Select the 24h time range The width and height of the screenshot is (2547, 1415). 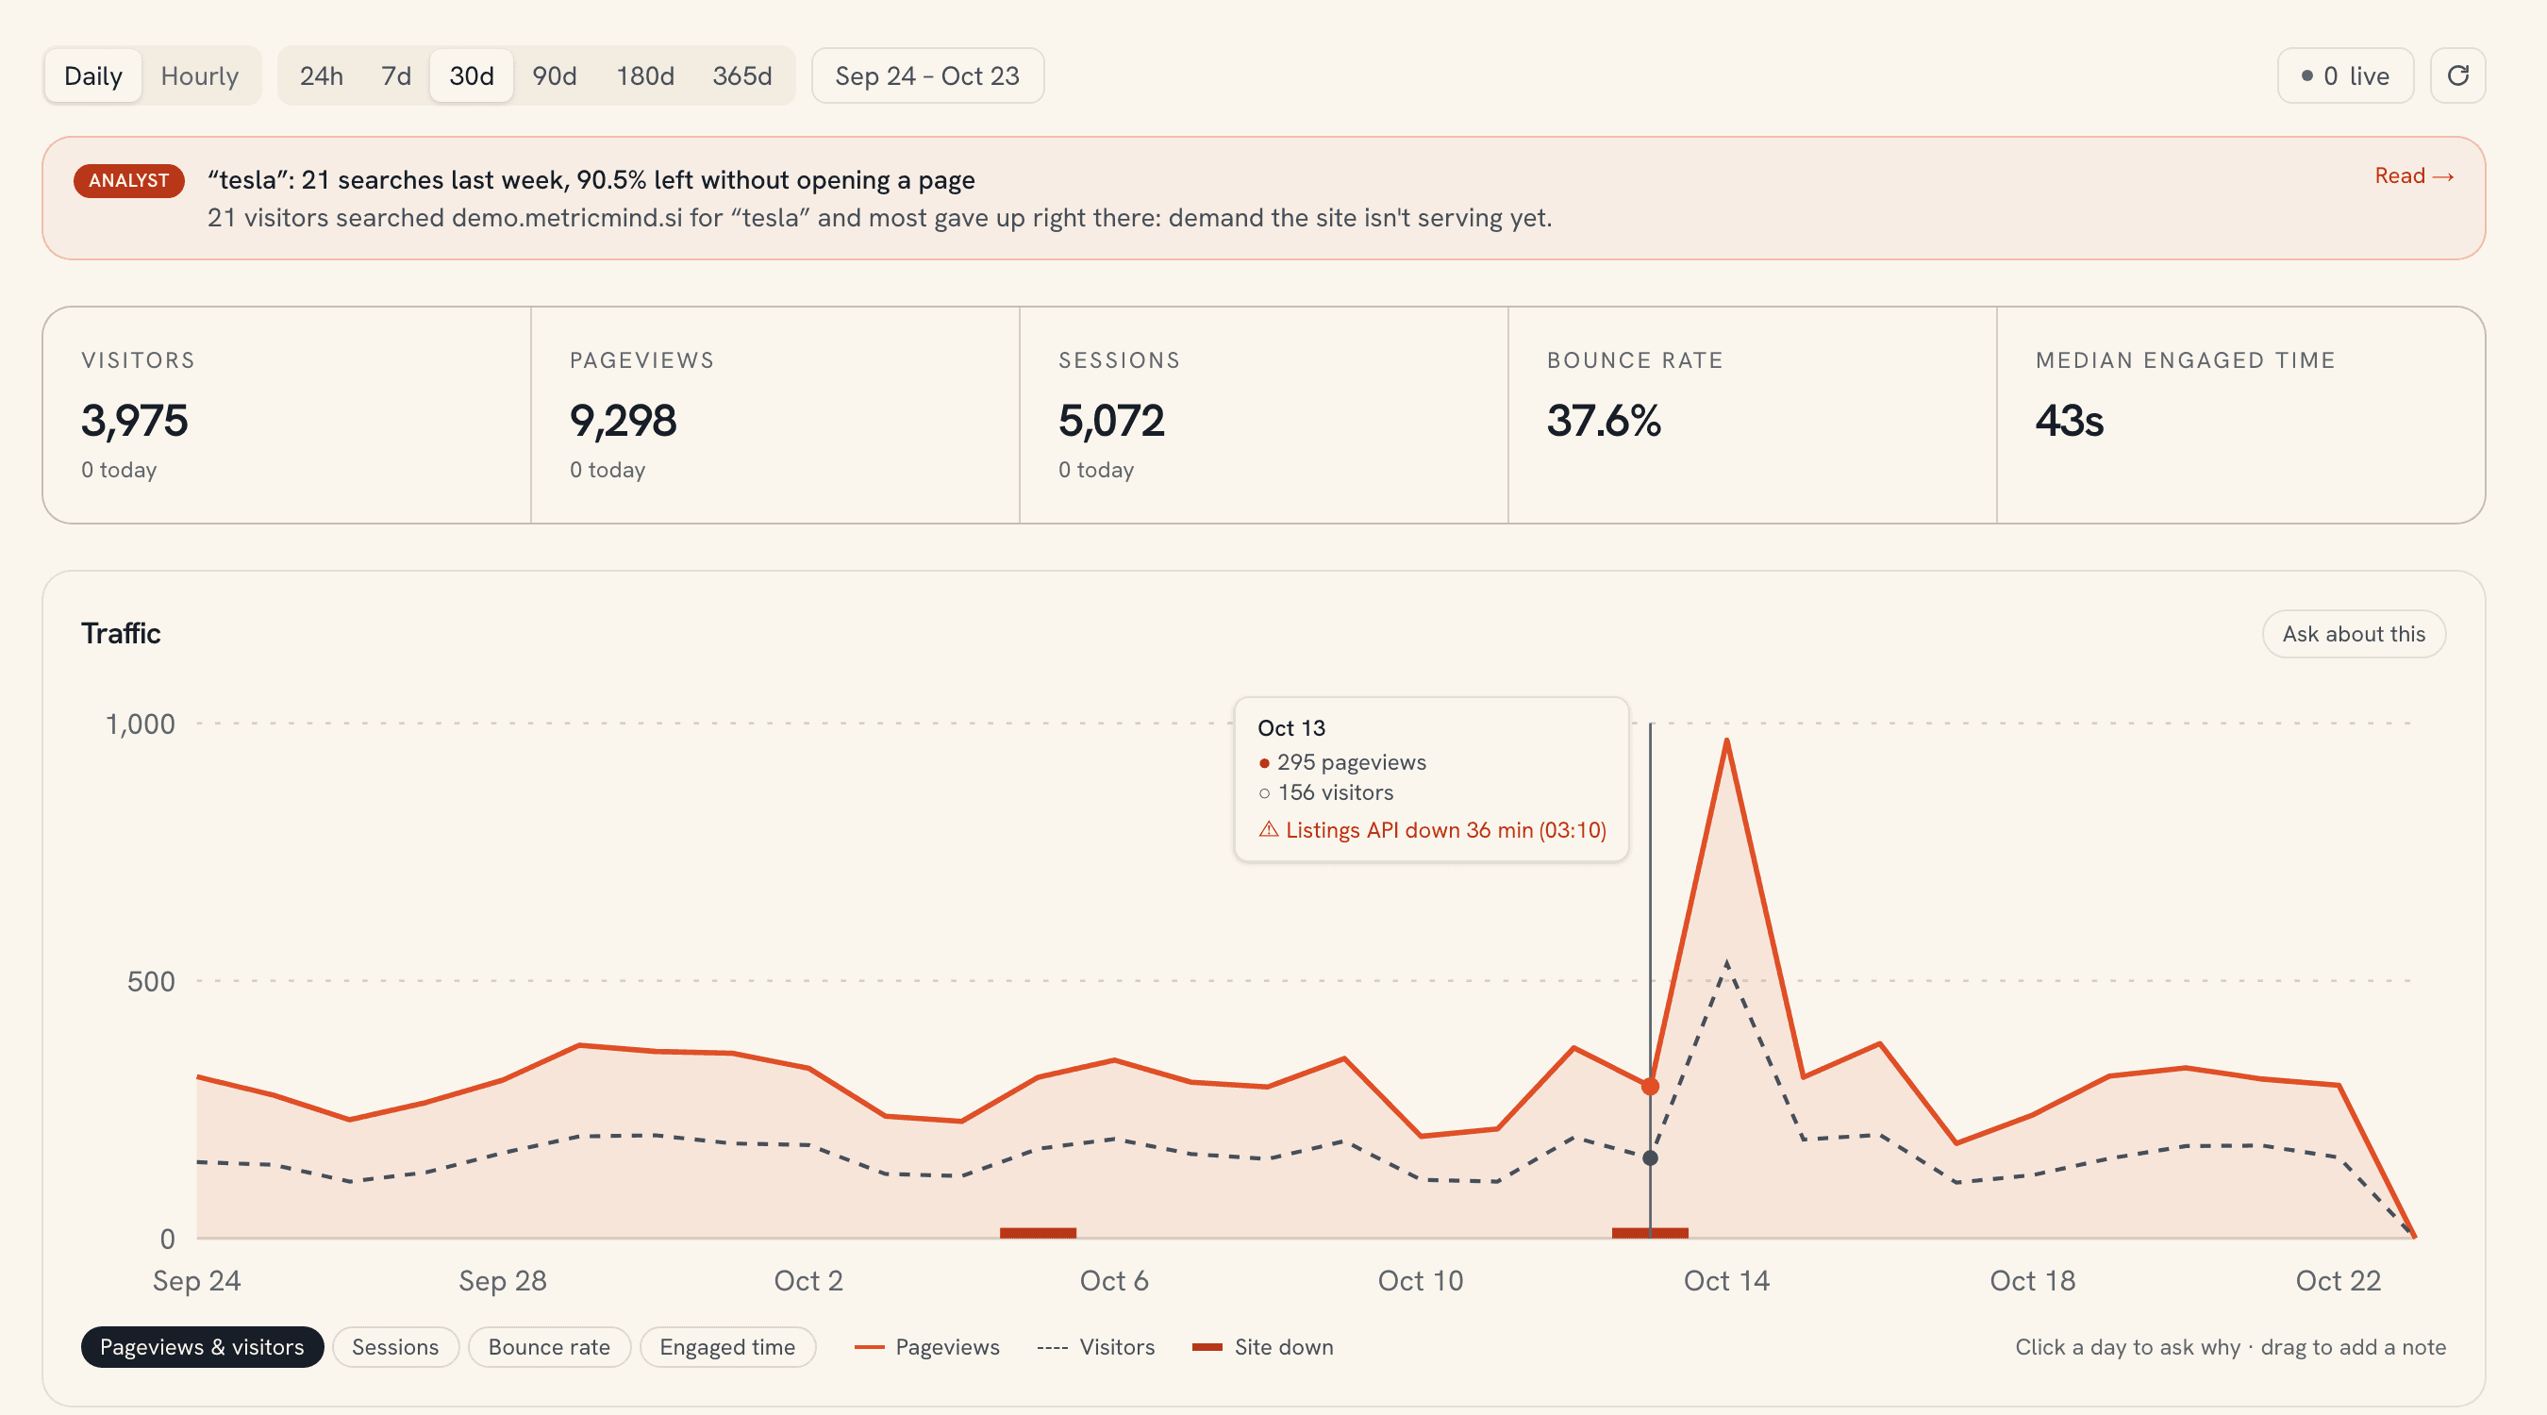click(322, 75)
